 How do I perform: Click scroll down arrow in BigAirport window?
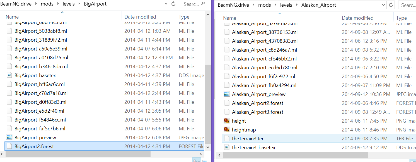(207, 147)
